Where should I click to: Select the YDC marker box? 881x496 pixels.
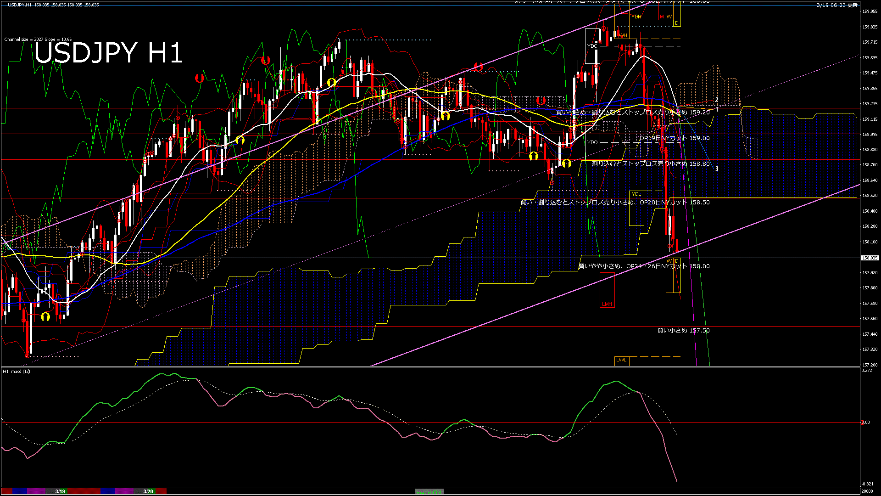(x=592, y=46)
